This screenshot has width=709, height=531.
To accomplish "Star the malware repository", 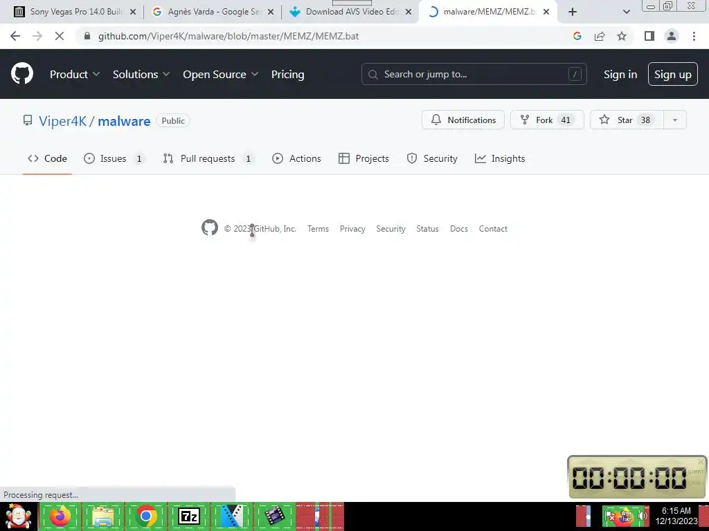I will [627, 120].
